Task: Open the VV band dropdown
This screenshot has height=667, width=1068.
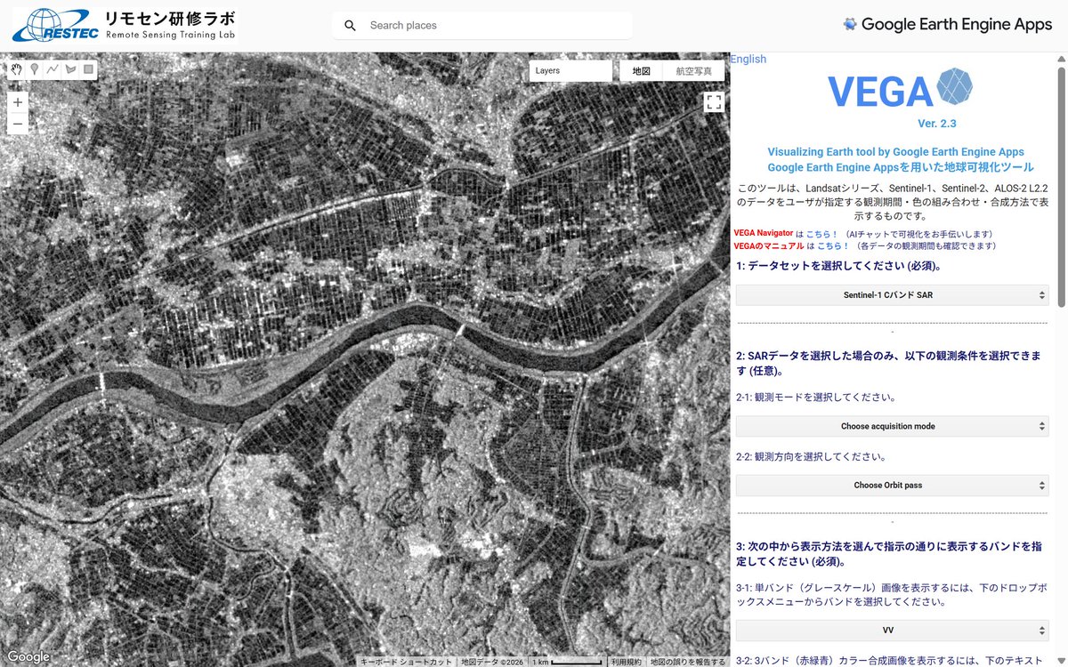Action: tap(892, 630)
